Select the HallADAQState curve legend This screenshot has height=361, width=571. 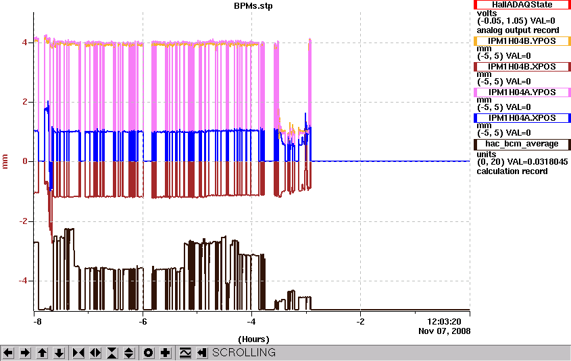coord(522,5)
